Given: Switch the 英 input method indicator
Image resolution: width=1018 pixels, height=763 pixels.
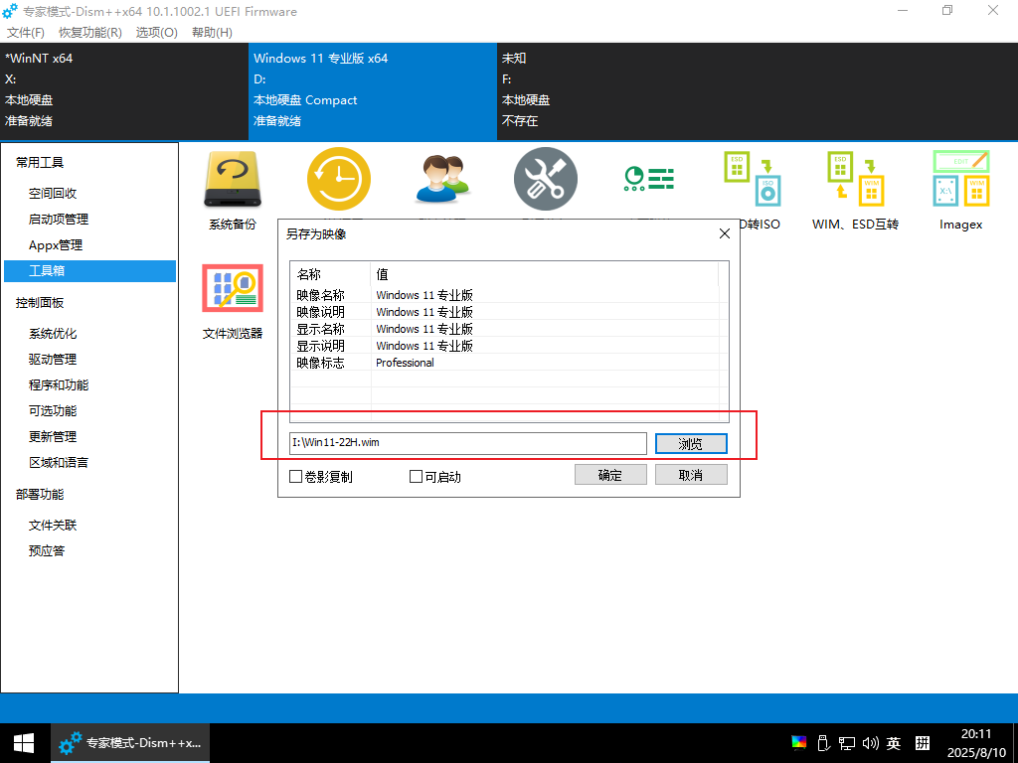Looking at the screenshot, I should point(894,743).
